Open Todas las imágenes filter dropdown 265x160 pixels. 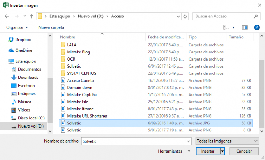point(227,141)
